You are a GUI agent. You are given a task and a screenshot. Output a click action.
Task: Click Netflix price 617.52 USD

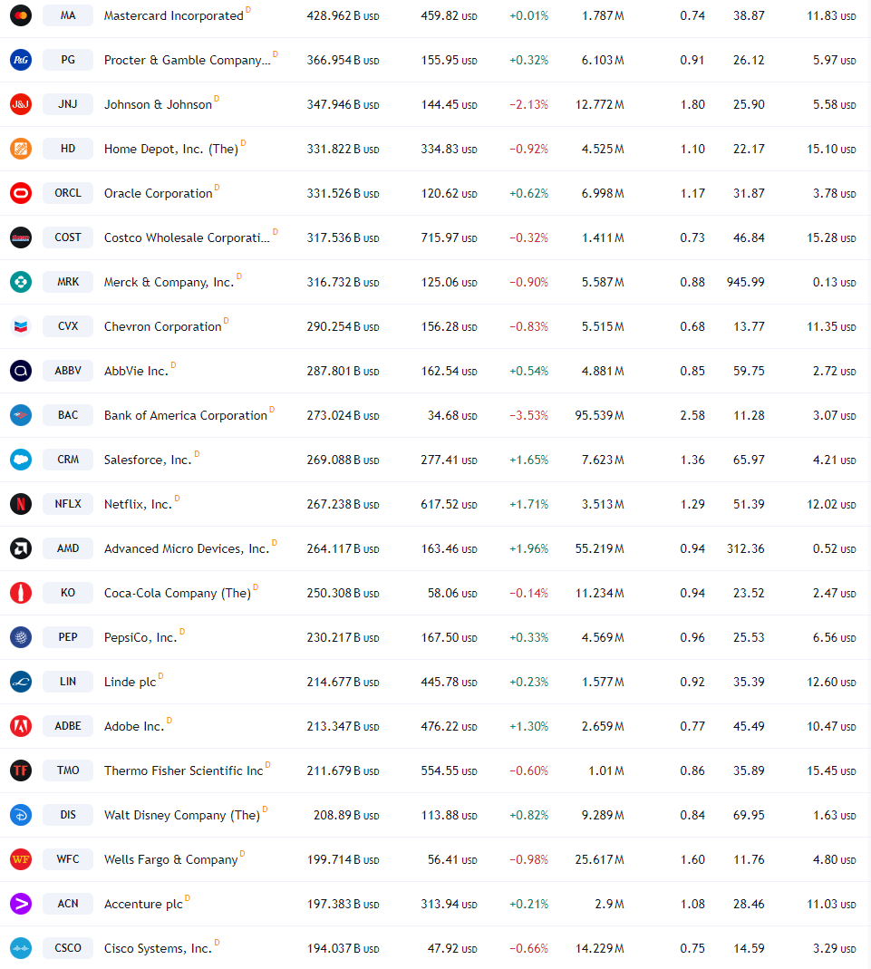(x=449, y=504)
